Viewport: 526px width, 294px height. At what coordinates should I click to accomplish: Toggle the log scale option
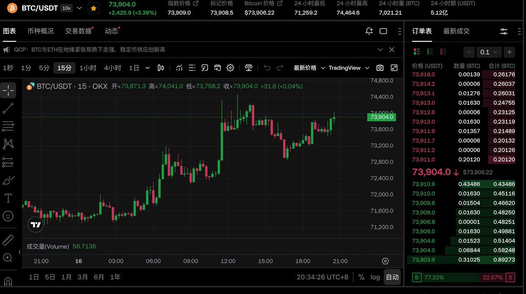click(375, 277)
